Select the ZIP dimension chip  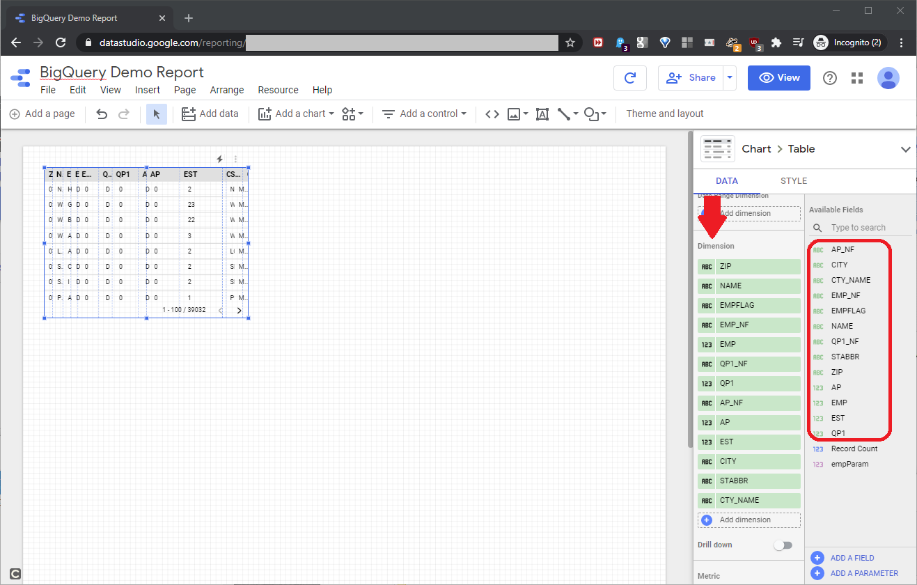(749, 266)
